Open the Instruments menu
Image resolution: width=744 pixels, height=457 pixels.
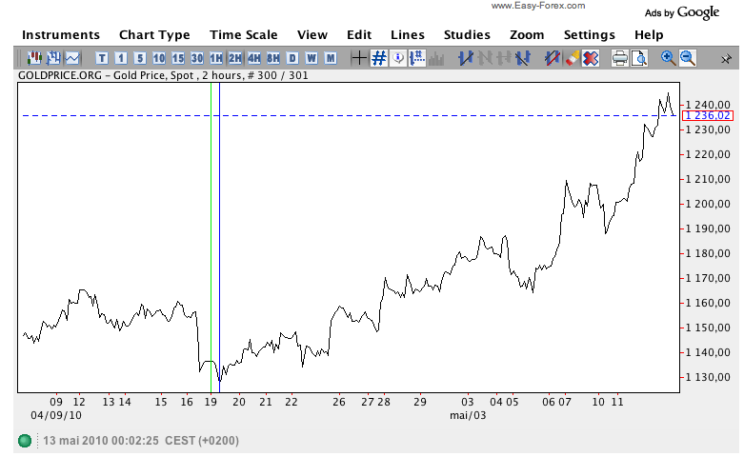[x=60, y=35]
